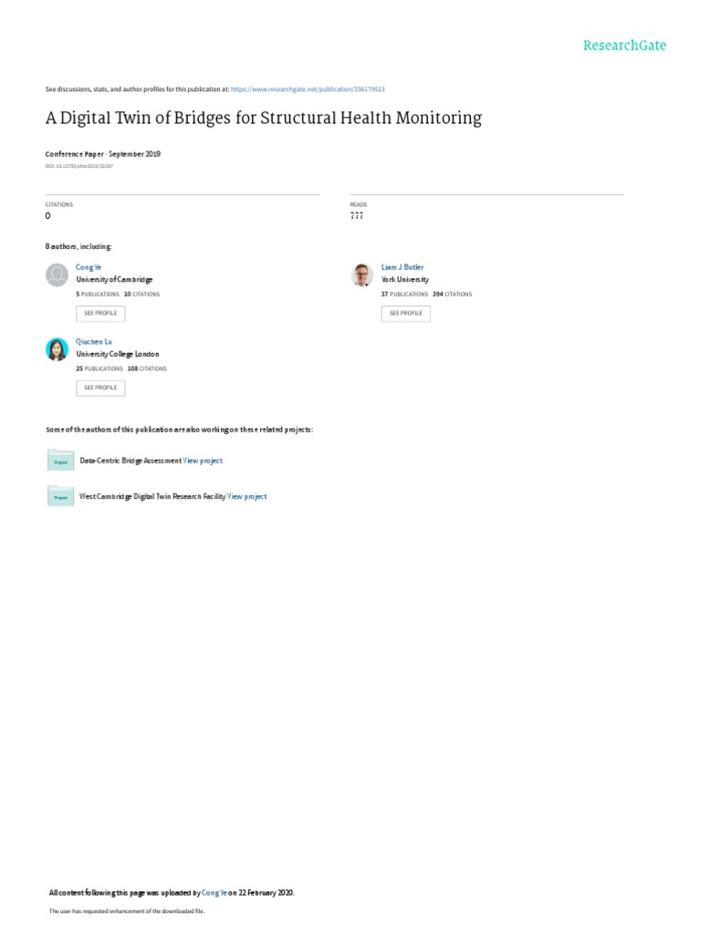Open the Qiuchen Lu author link
The height and width of the screenshot is (934, 701).
tap(94, 342)
